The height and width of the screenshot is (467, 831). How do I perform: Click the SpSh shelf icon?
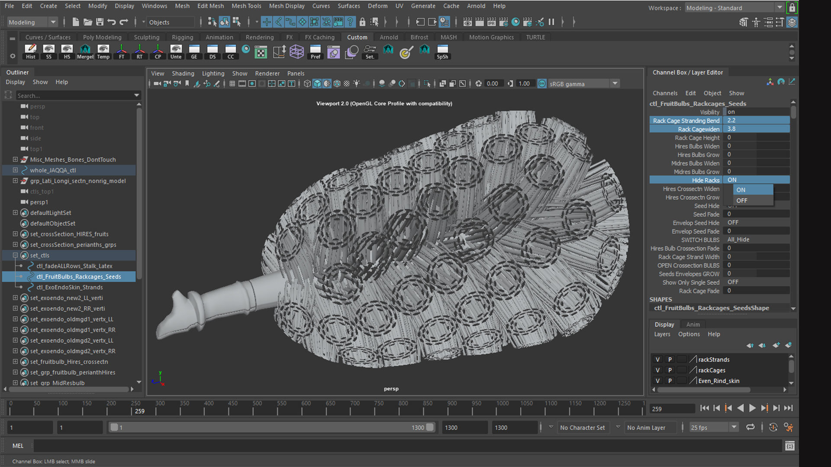442,51
